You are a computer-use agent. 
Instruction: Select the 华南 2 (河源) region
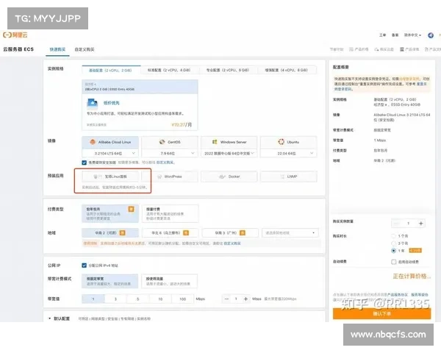(x=110, y=233)
